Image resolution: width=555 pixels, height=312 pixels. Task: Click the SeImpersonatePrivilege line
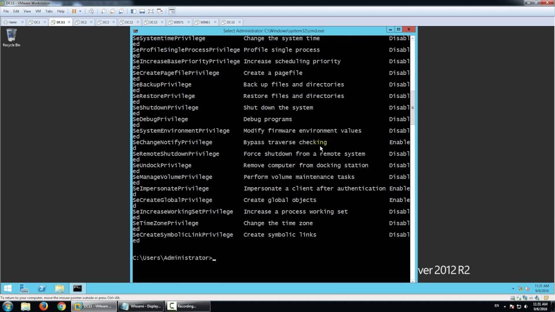tap(171, 188)
